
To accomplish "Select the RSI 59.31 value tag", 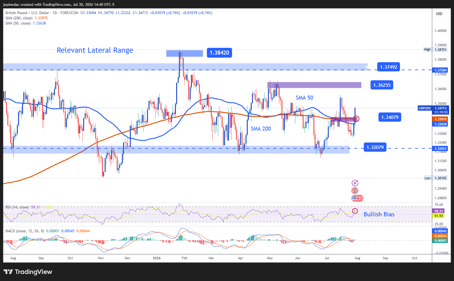I will [439, 211].
